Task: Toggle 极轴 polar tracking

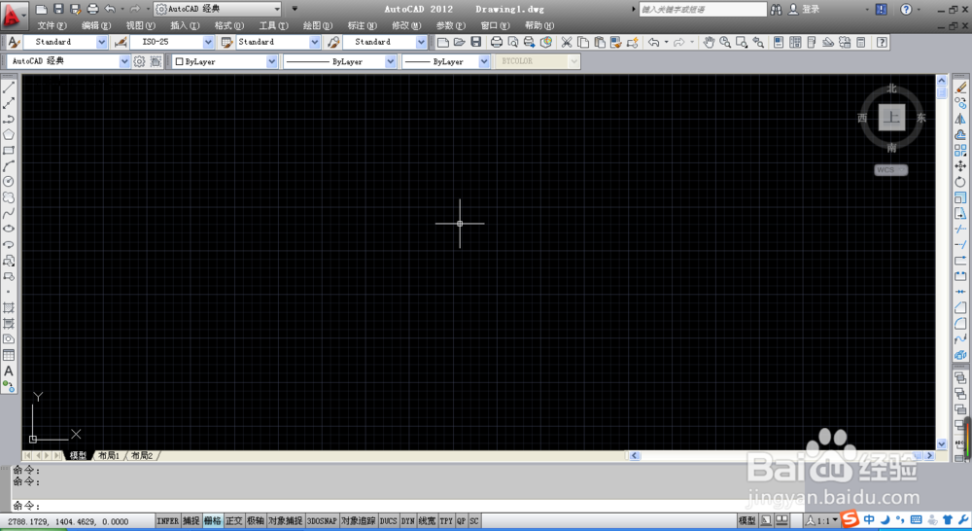Action: (x=256, y=521)
